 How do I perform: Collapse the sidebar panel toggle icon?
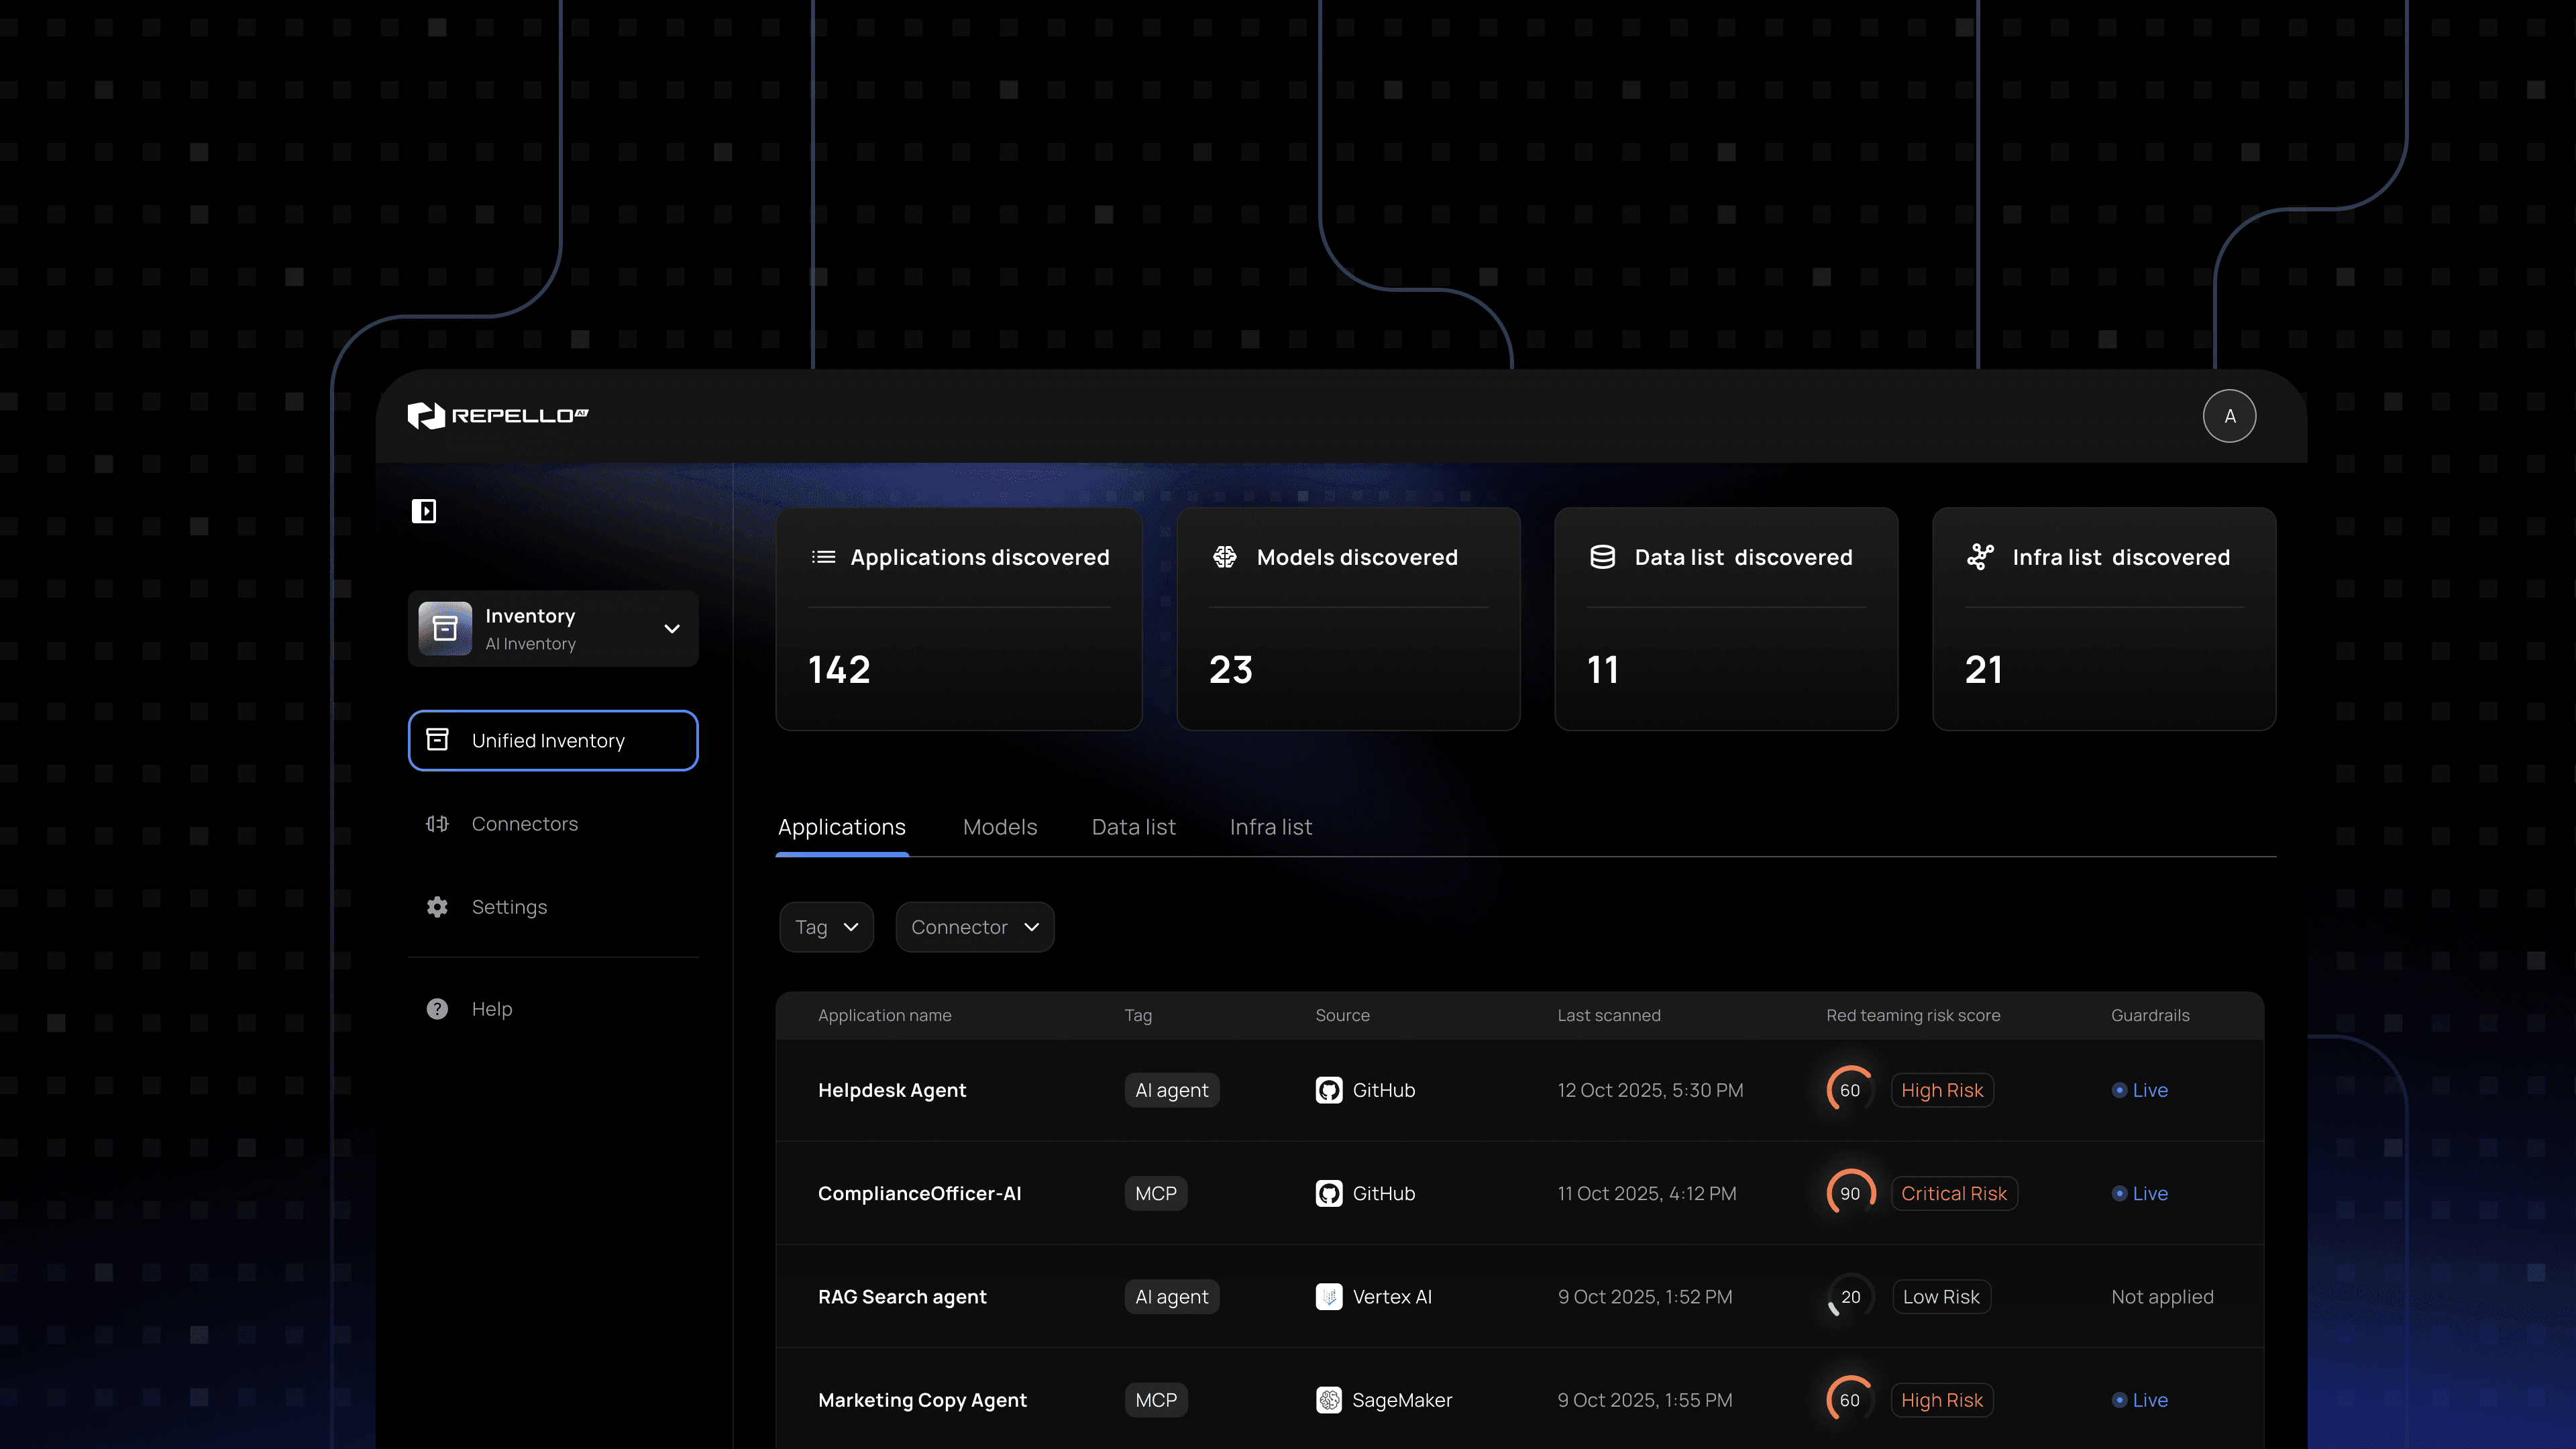pyautogui.click(x=424, y=511)
